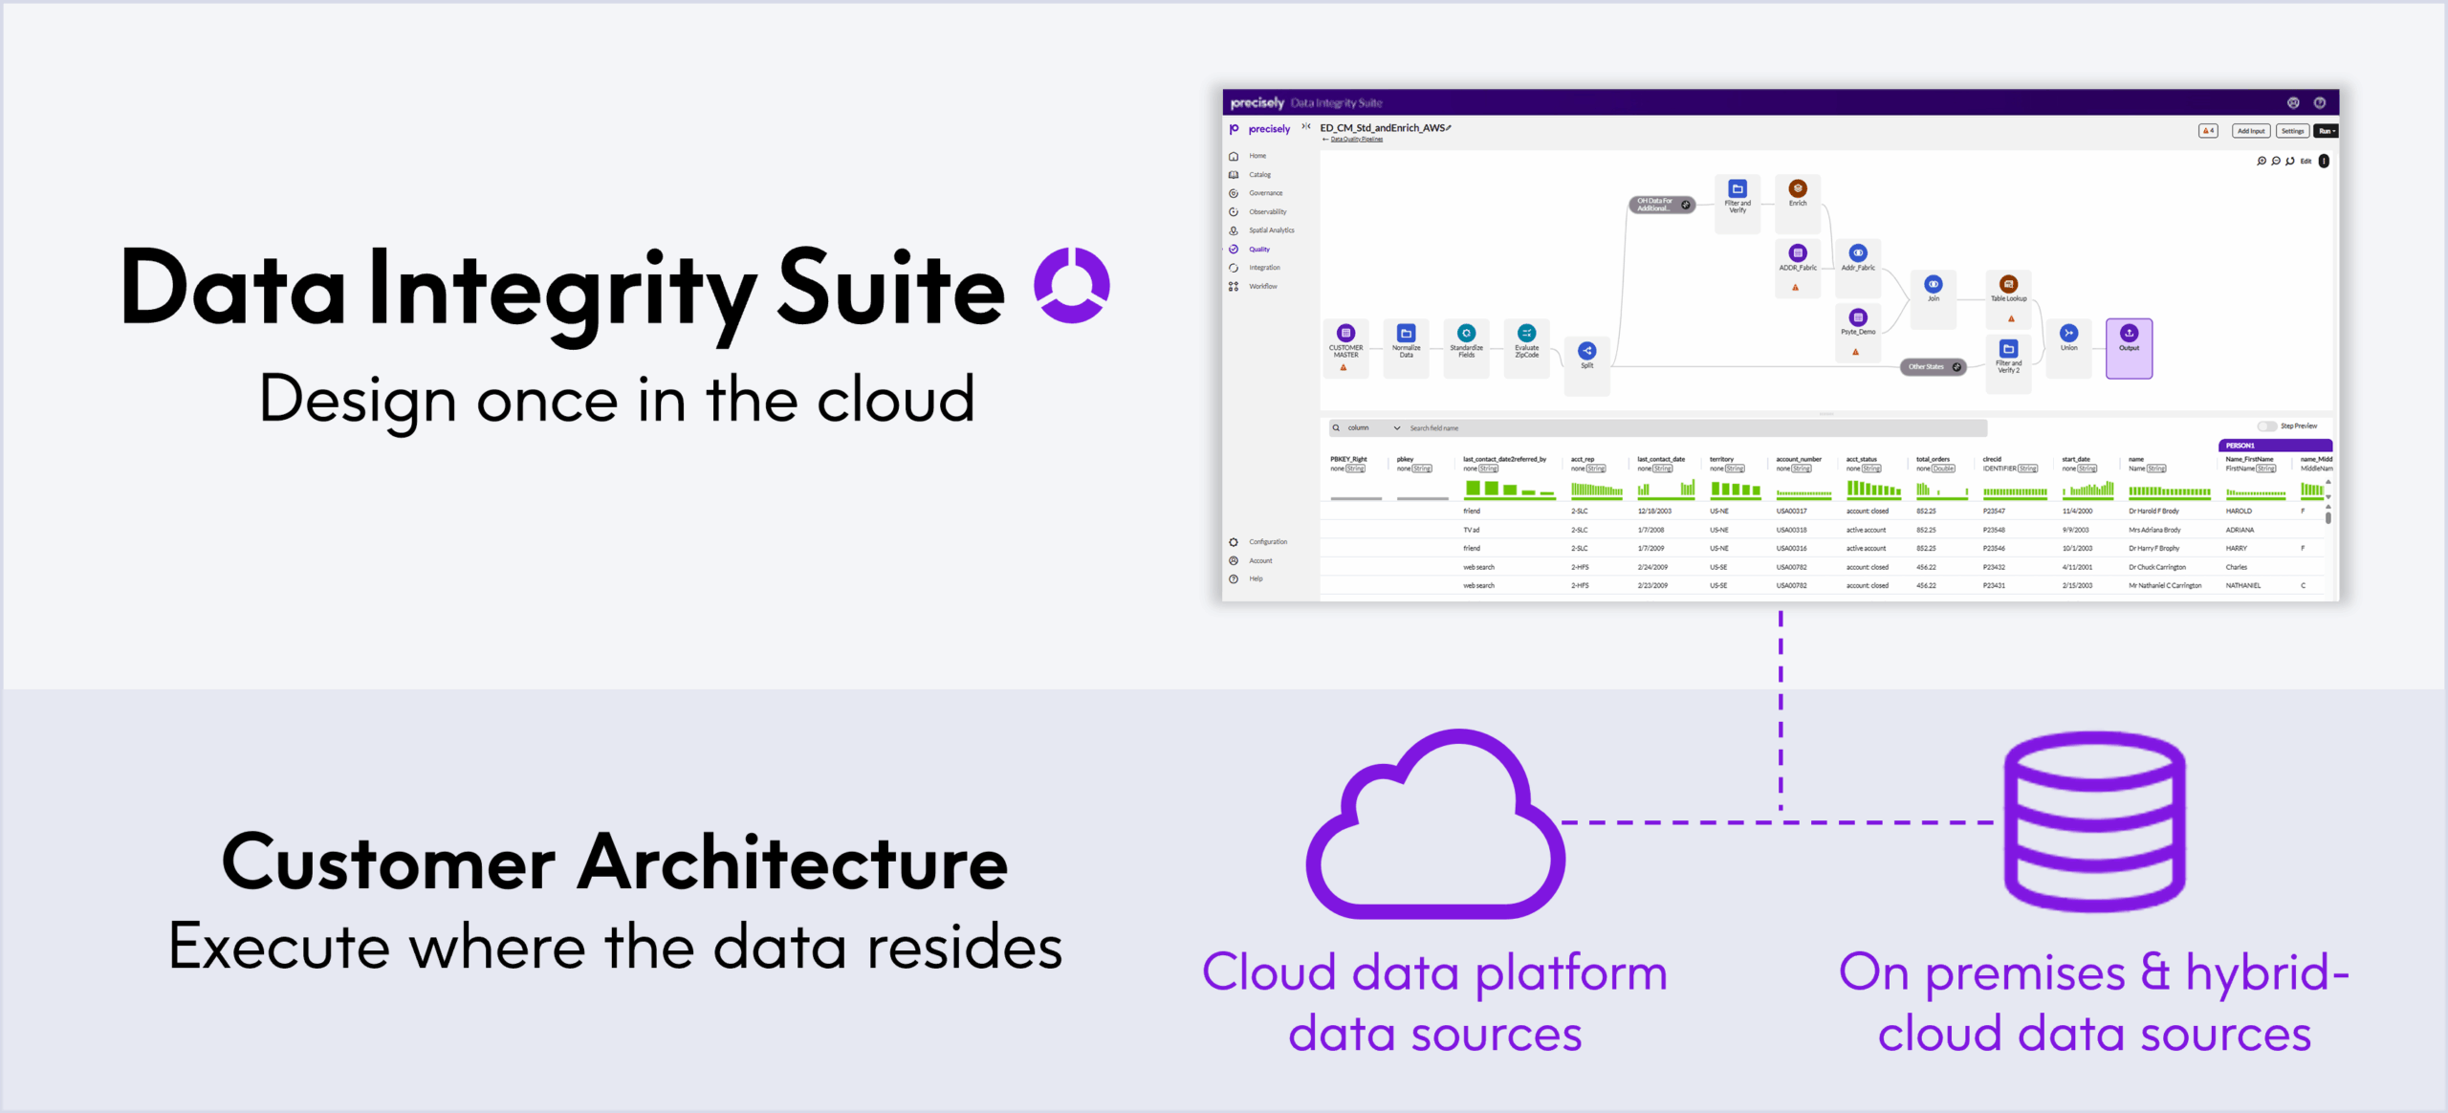Click warning triangle under Table Lookup node

tap(2011, 319)
